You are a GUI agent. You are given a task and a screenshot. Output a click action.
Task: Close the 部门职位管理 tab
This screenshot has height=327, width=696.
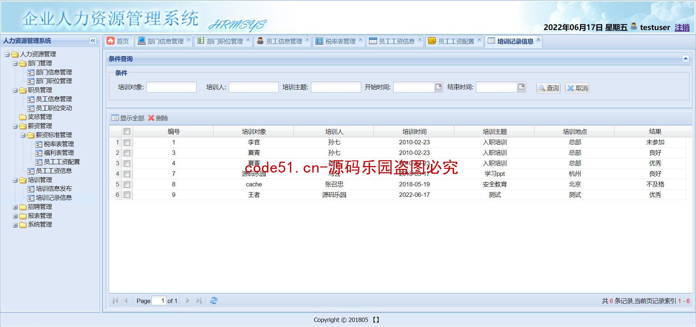click(x=248, y=40)
